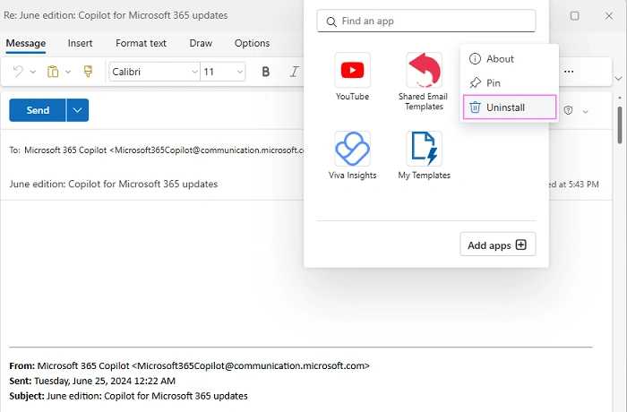The height and width of the screenshot is (412, 627).
Task: Select About in the context menu
Action: coord(509,59)
